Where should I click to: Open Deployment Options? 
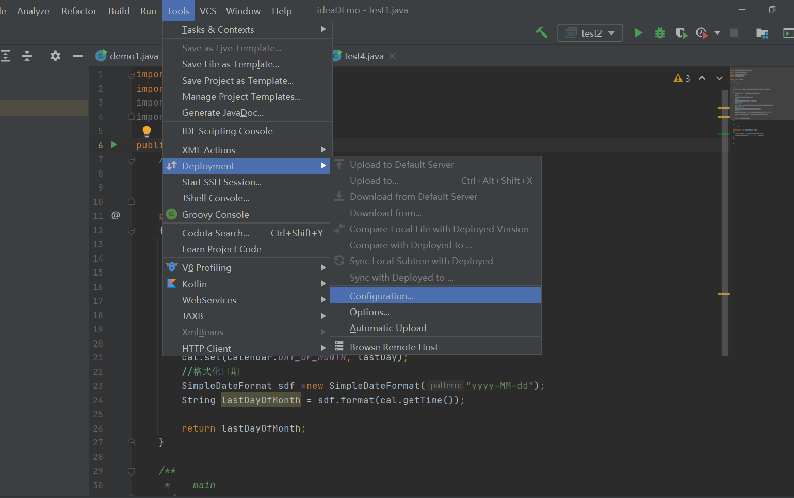435,312
